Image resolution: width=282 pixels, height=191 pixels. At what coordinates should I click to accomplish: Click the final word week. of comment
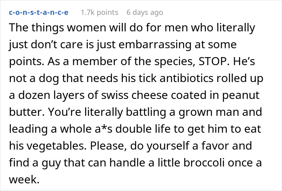(x=24, y=179)
